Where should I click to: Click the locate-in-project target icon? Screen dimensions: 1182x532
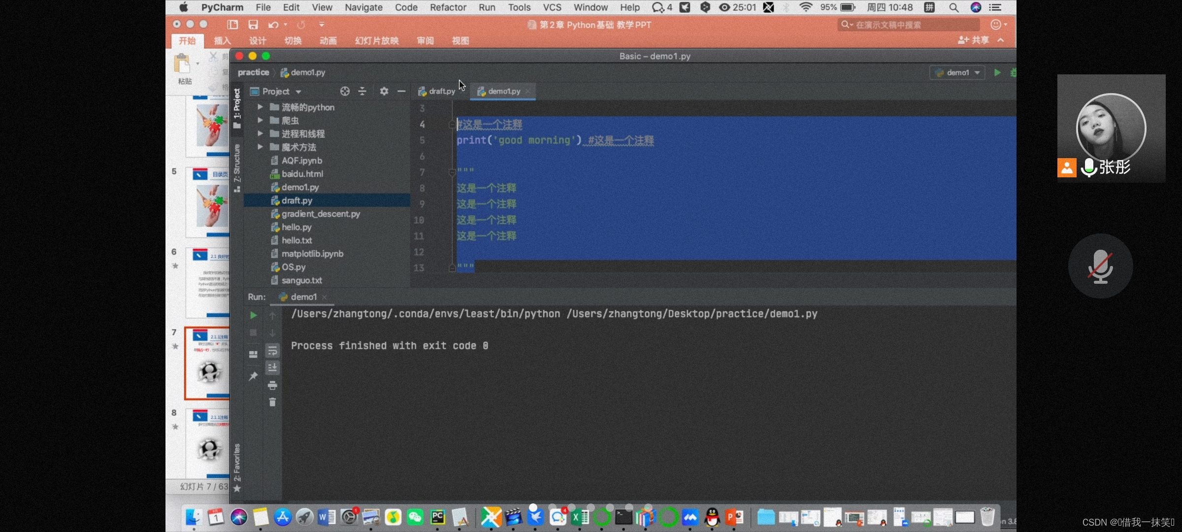(x=345, y=91)
